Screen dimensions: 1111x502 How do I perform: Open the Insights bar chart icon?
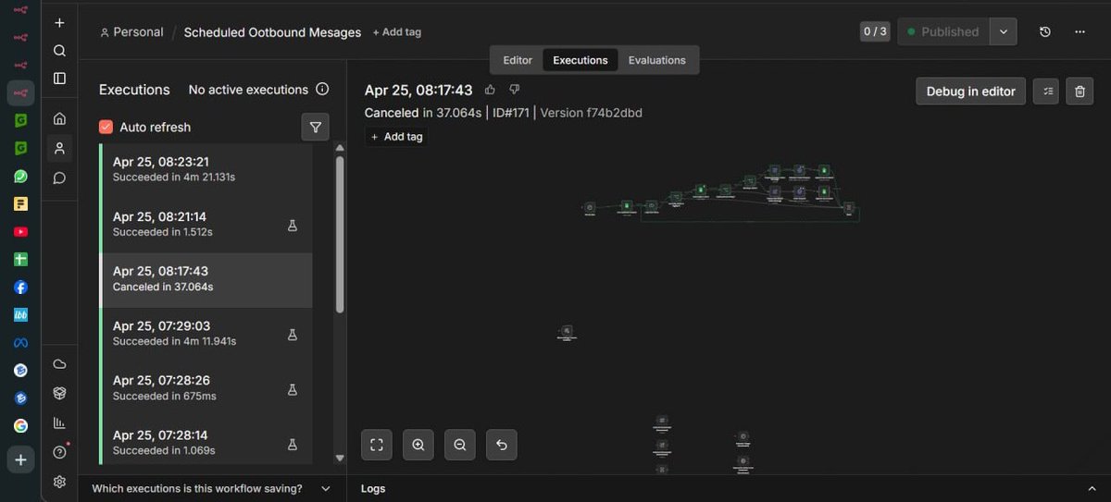(x=59, y=422)
